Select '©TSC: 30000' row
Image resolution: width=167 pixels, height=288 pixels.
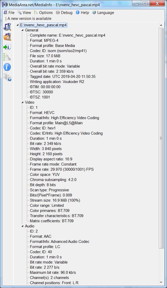pyautogui.click(x=41, y=92)
